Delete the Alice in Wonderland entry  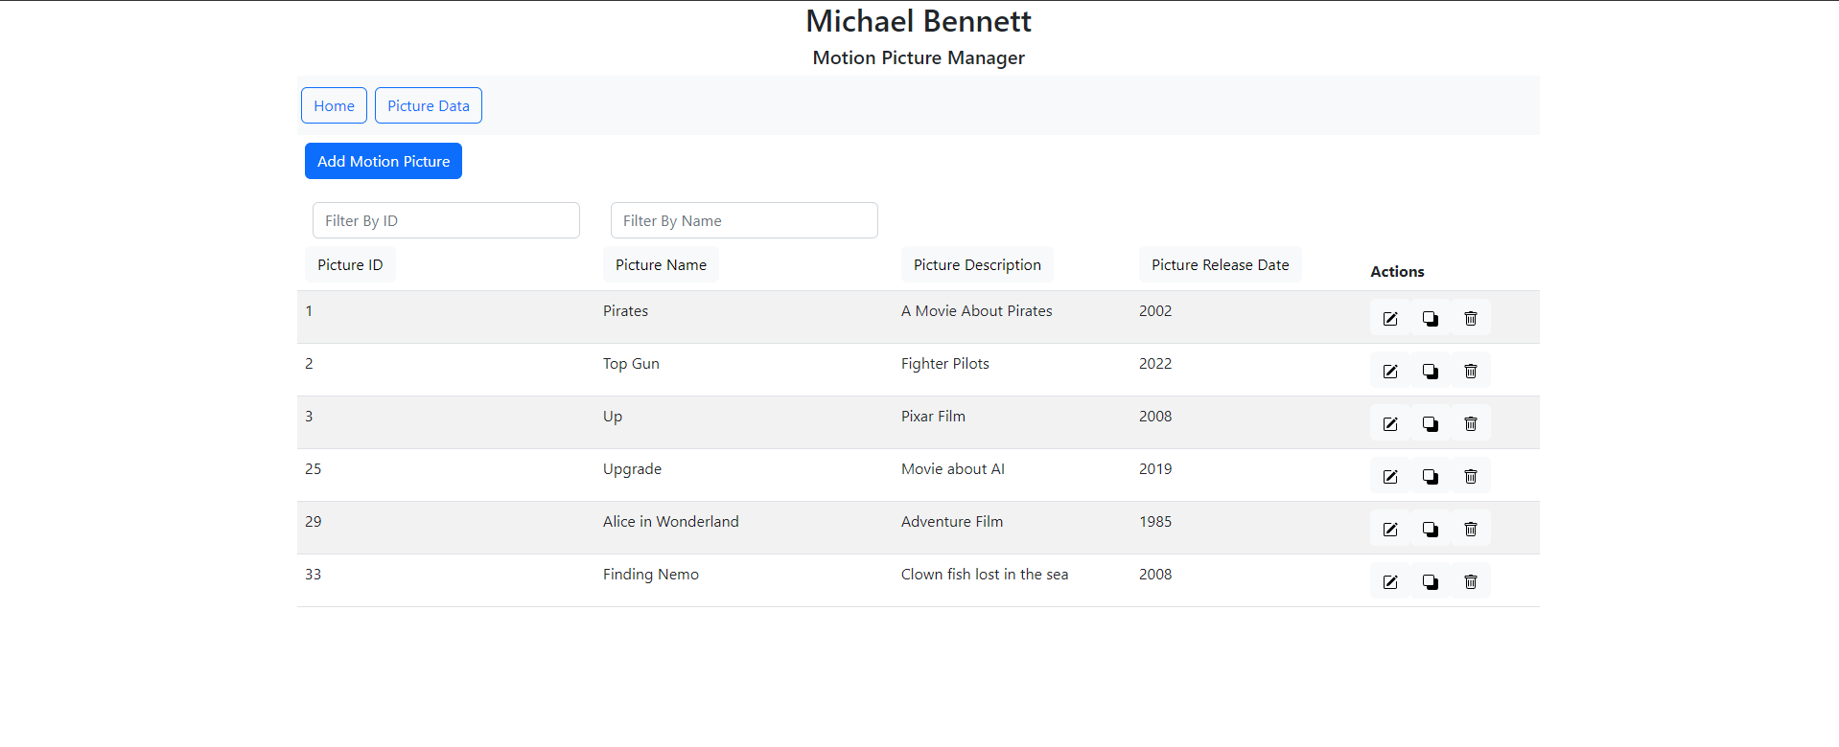[x=1470, y=530]
